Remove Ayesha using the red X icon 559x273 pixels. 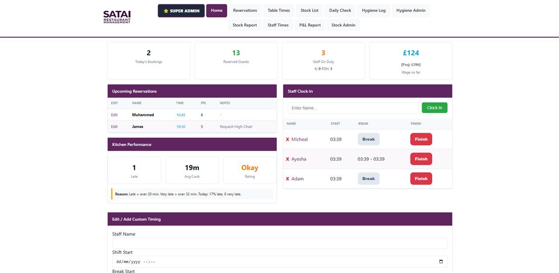pyautogui.click(x=287, y=159)
